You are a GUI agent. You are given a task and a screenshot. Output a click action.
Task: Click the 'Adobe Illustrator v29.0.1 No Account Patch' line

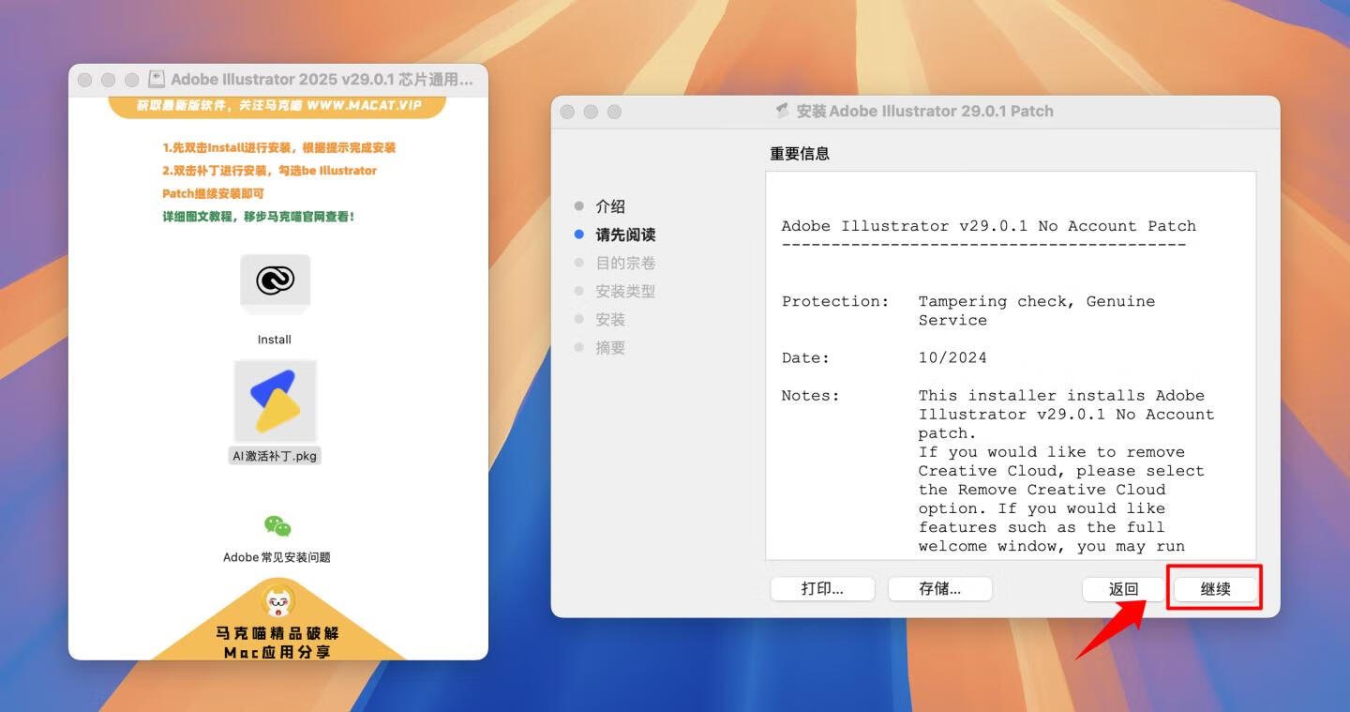pos(989,226)
